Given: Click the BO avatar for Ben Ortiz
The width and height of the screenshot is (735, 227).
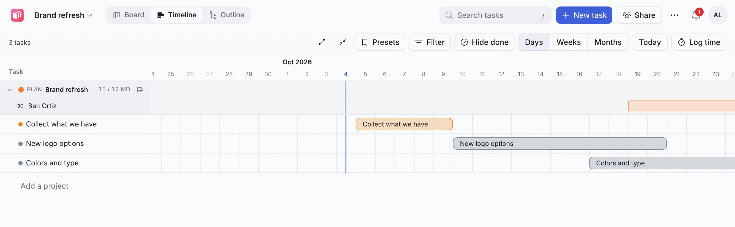Looking at the screenshot, I should click(x=20, y=106).
